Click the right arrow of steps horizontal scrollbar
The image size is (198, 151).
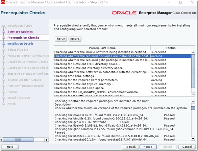47,139
